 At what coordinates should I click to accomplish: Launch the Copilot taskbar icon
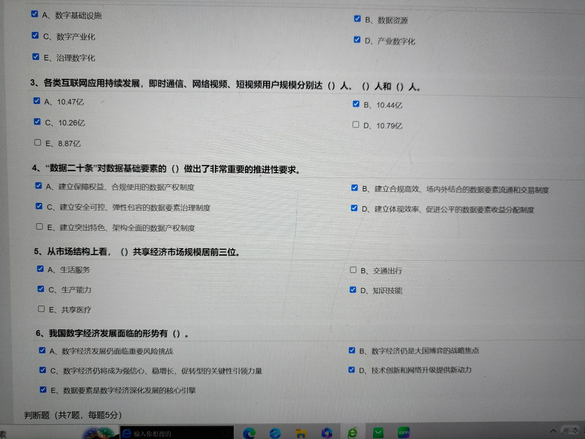pyautogui.click(x=327, y=433)
